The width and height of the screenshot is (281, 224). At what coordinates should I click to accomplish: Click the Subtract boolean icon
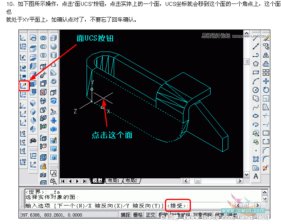coord(43,46)
